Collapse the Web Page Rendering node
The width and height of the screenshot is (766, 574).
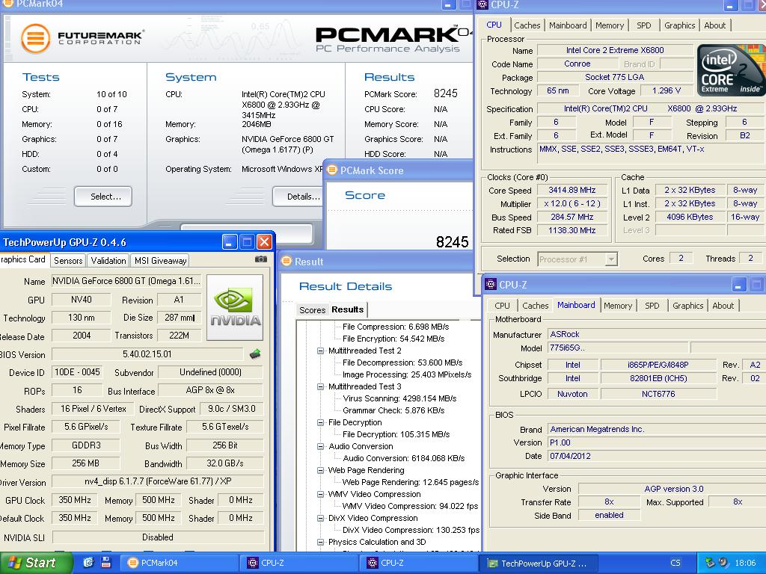pyautogui.click(x=320, y=470)
